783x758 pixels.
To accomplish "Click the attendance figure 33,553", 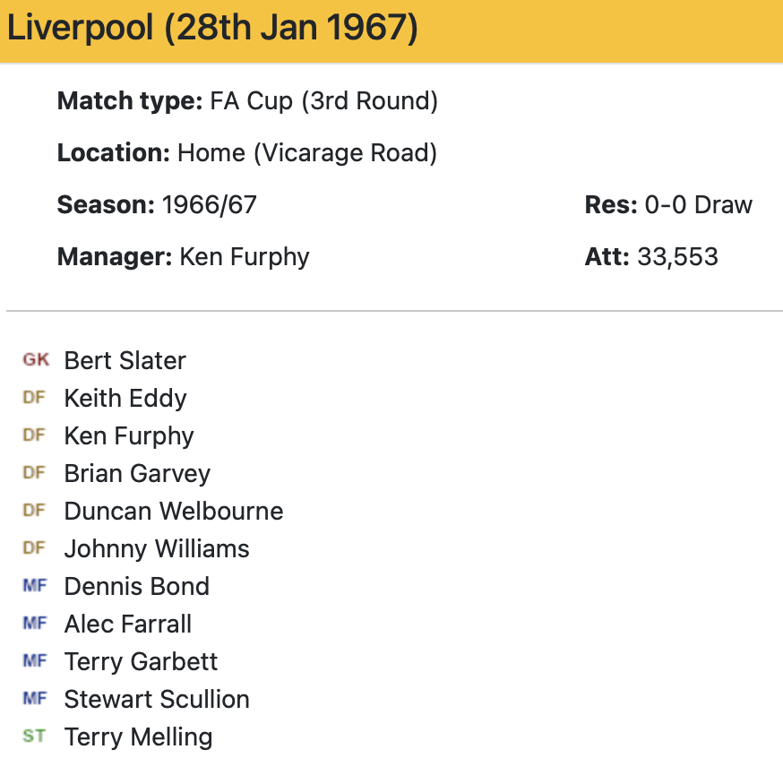I will [x=677, y=257].
